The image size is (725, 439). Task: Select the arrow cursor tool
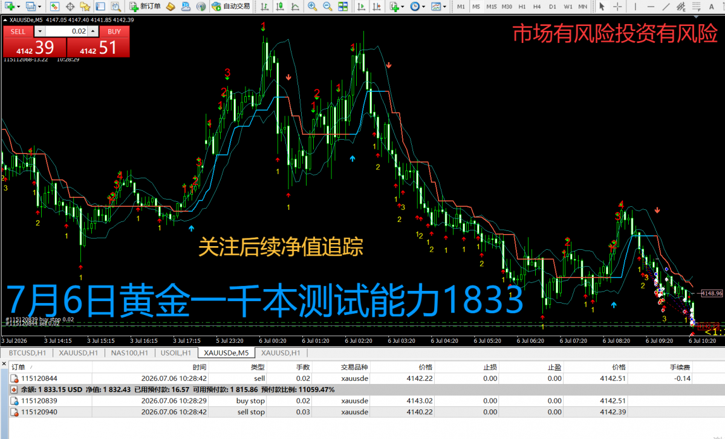[602, 7]
